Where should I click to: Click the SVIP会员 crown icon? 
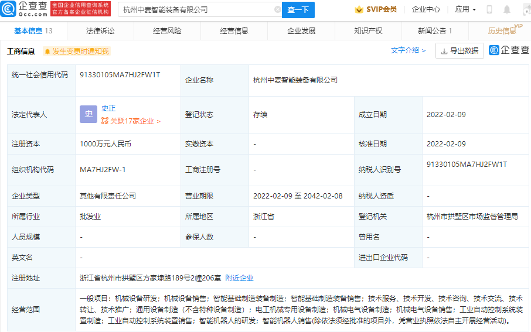click(x=359, y=10)
